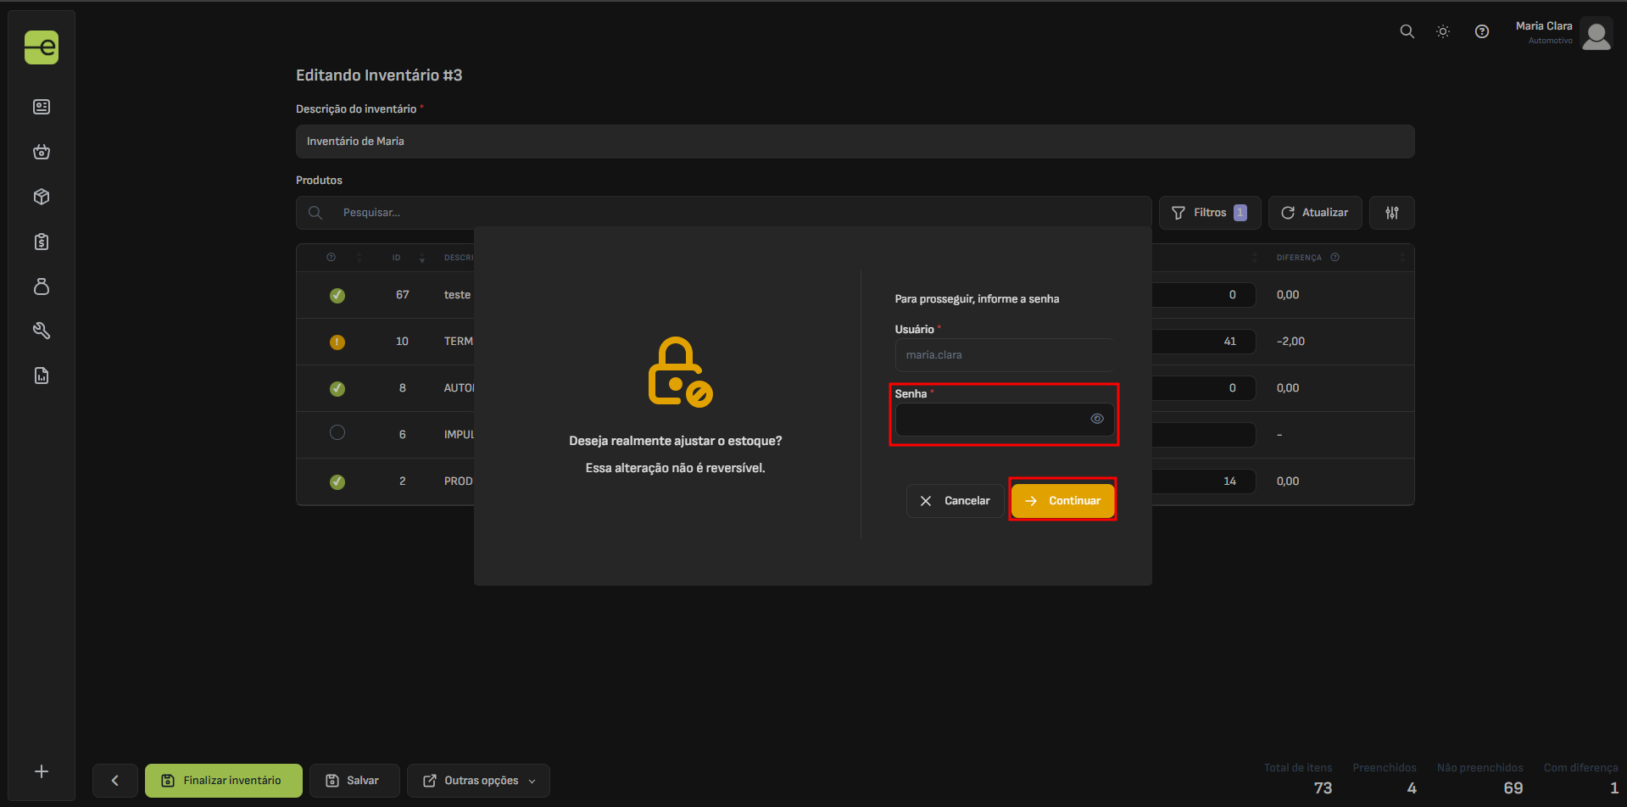The height and width of the screenshot is (807, 1627).
Task: Open Maria Clara user profile menu
Action: (1563, 34)
